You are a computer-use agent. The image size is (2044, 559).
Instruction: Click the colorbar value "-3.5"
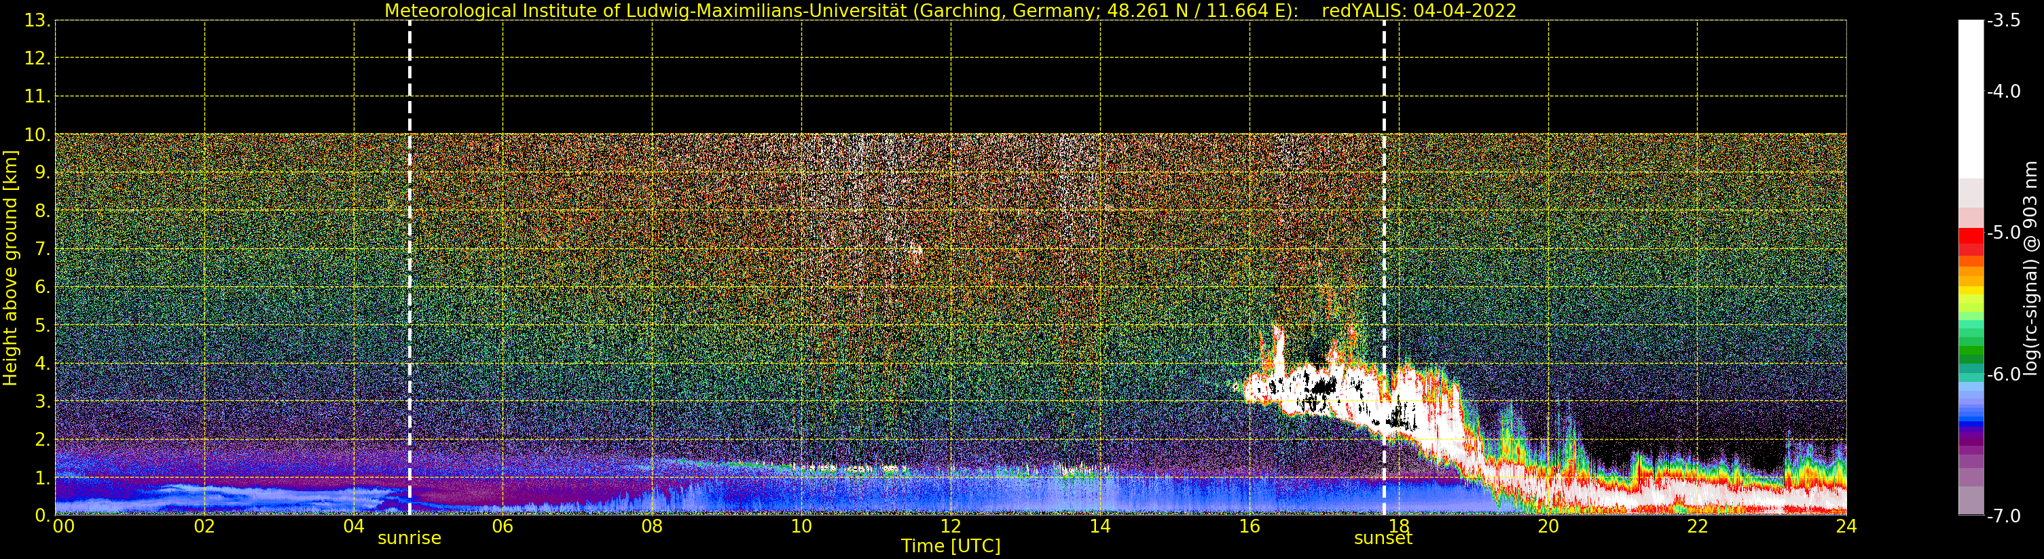[x=2005, y=20]
